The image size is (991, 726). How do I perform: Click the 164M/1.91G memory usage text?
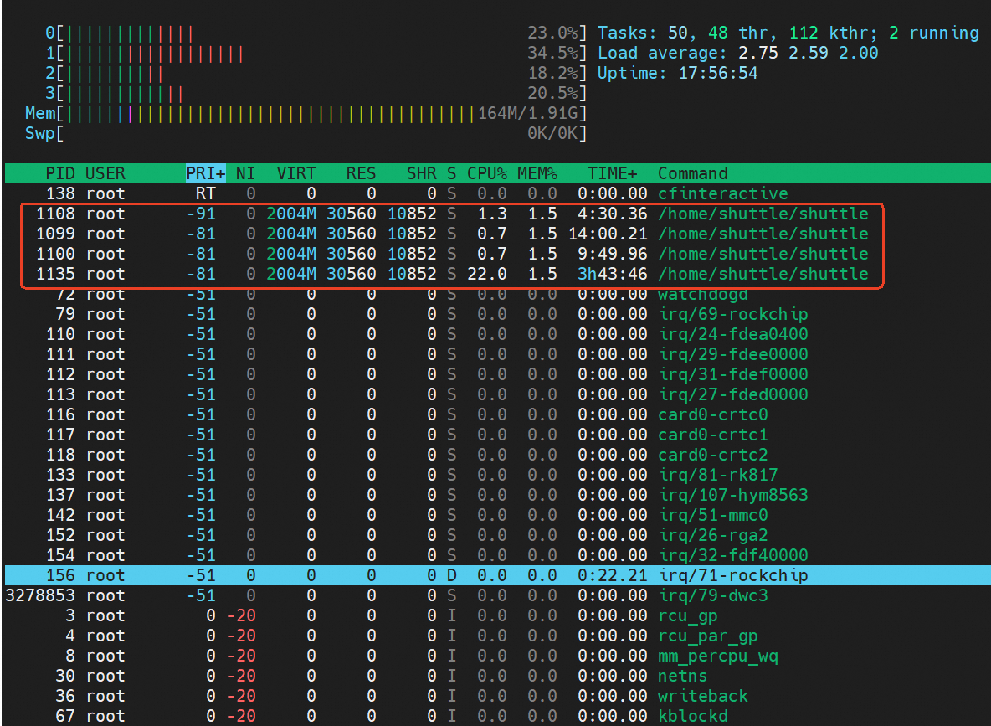[x=527, y=114]
